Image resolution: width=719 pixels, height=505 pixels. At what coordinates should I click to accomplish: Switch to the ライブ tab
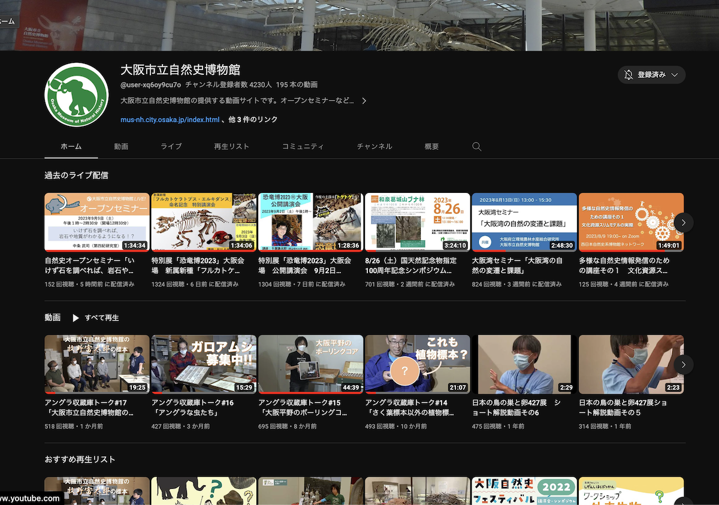click(x=171, y=147)
